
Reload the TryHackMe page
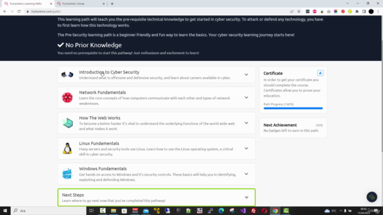click(19, 11)
